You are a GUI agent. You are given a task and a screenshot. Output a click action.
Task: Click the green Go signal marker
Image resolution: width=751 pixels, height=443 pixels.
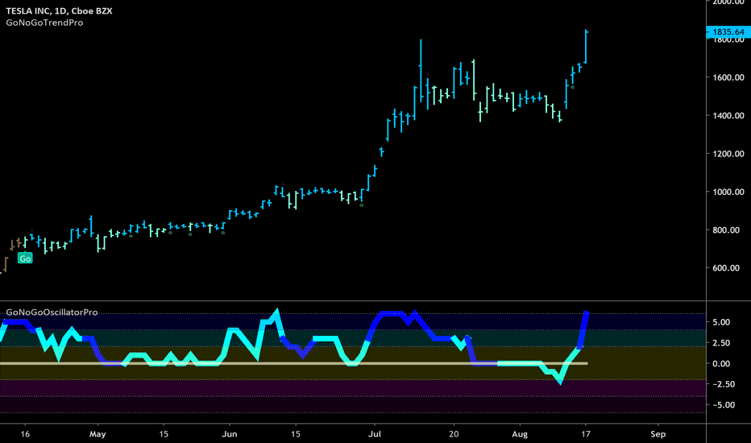coord(25,259)
